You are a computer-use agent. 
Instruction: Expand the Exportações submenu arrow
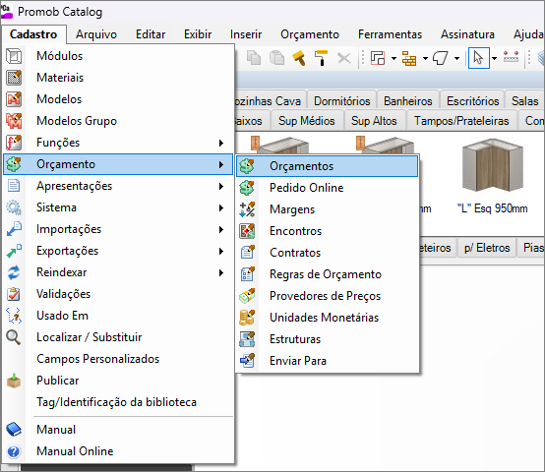221,251
